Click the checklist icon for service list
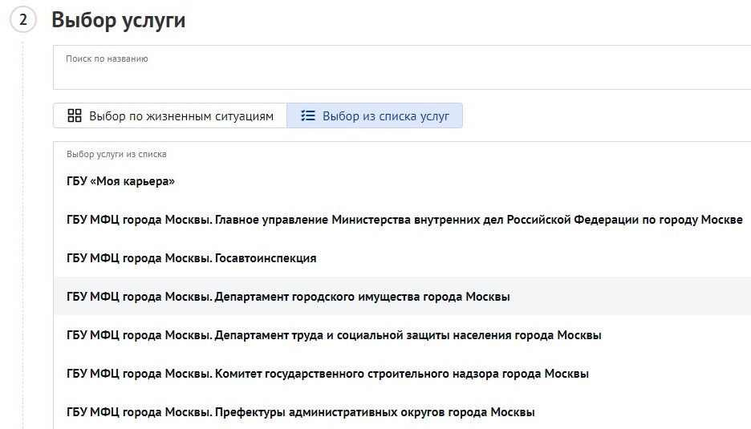 pos(308,115)
